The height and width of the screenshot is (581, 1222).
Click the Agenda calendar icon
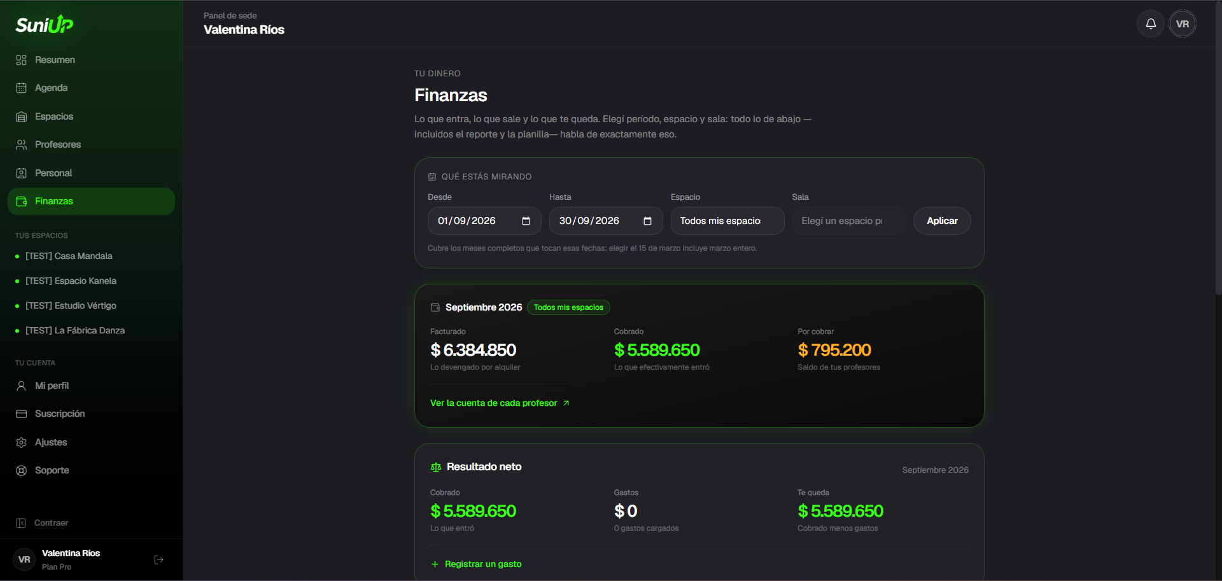[21, 88]
